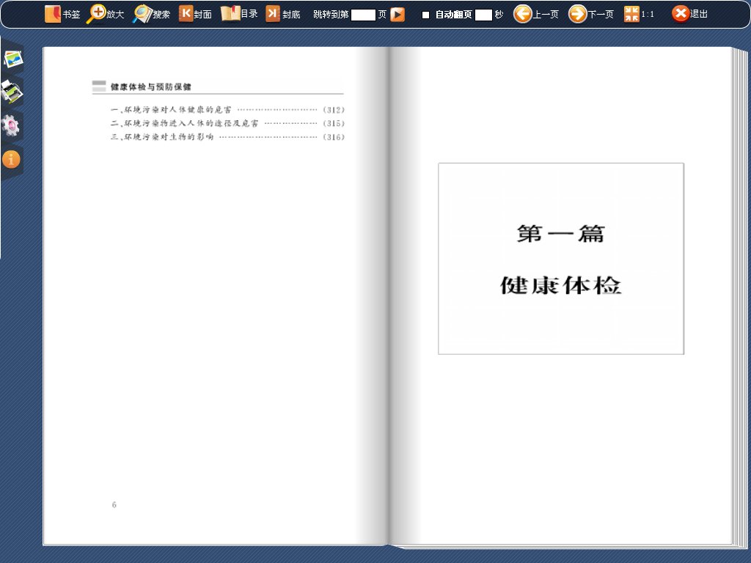Click the stacked page edges to flip forward
Screen dimensions: 751x563
pos(740,297)
